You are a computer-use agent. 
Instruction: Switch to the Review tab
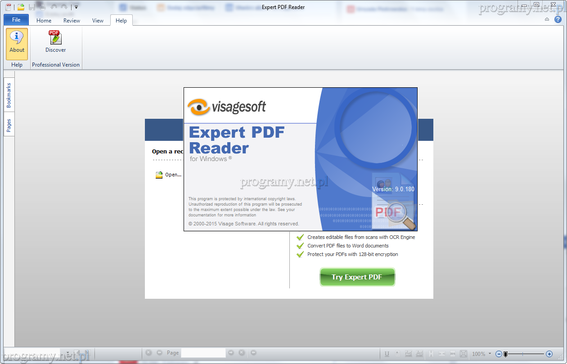[x=72, y=20]
